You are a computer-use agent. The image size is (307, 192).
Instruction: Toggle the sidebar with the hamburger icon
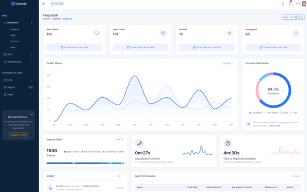coord(44,4)
